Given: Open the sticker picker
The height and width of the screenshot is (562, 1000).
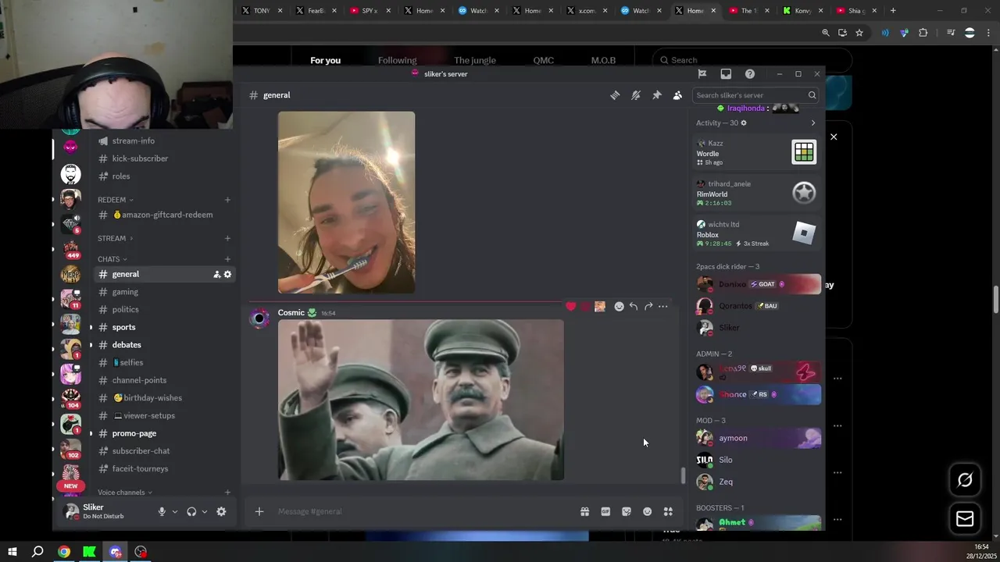Looking at the screenshot, I should pyautogui.click(x=627, y=511).
